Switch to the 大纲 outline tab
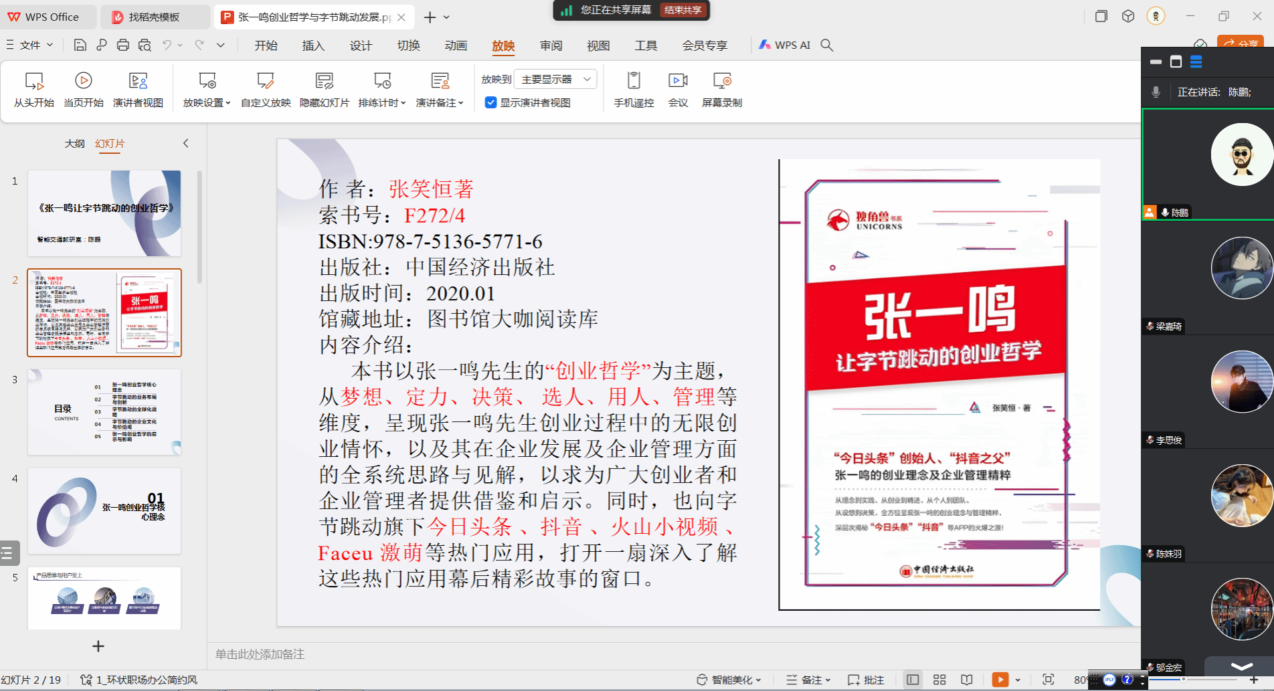Image resolution: width=1274 pixels, height=691 pixels. click(74, 143)
